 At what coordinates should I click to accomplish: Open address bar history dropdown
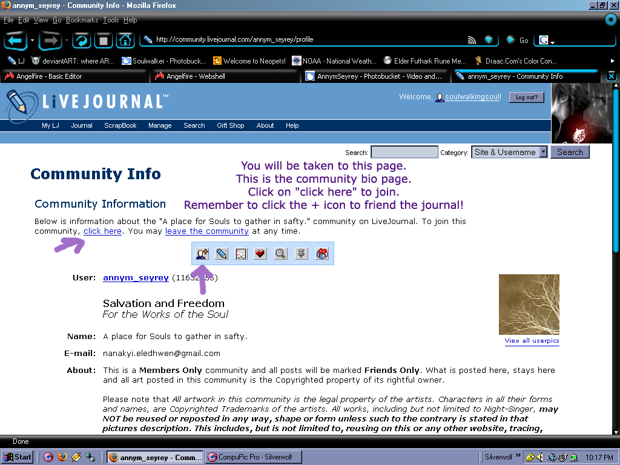pyautogui.click(x=489, y=40)
